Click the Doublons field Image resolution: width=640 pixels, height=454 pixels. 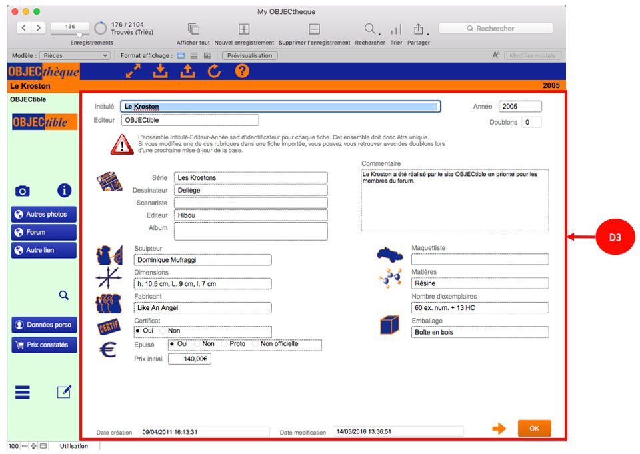tap(531, 122)
